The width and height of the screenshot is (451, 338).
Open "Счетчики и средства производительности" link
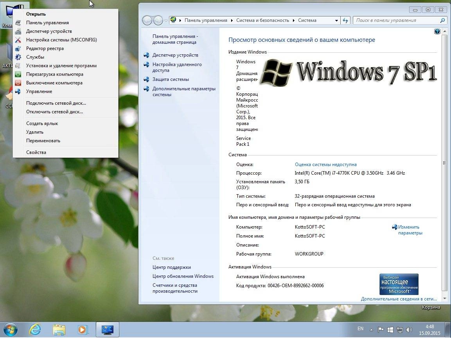pyautogui.click(x=175, y=288)
